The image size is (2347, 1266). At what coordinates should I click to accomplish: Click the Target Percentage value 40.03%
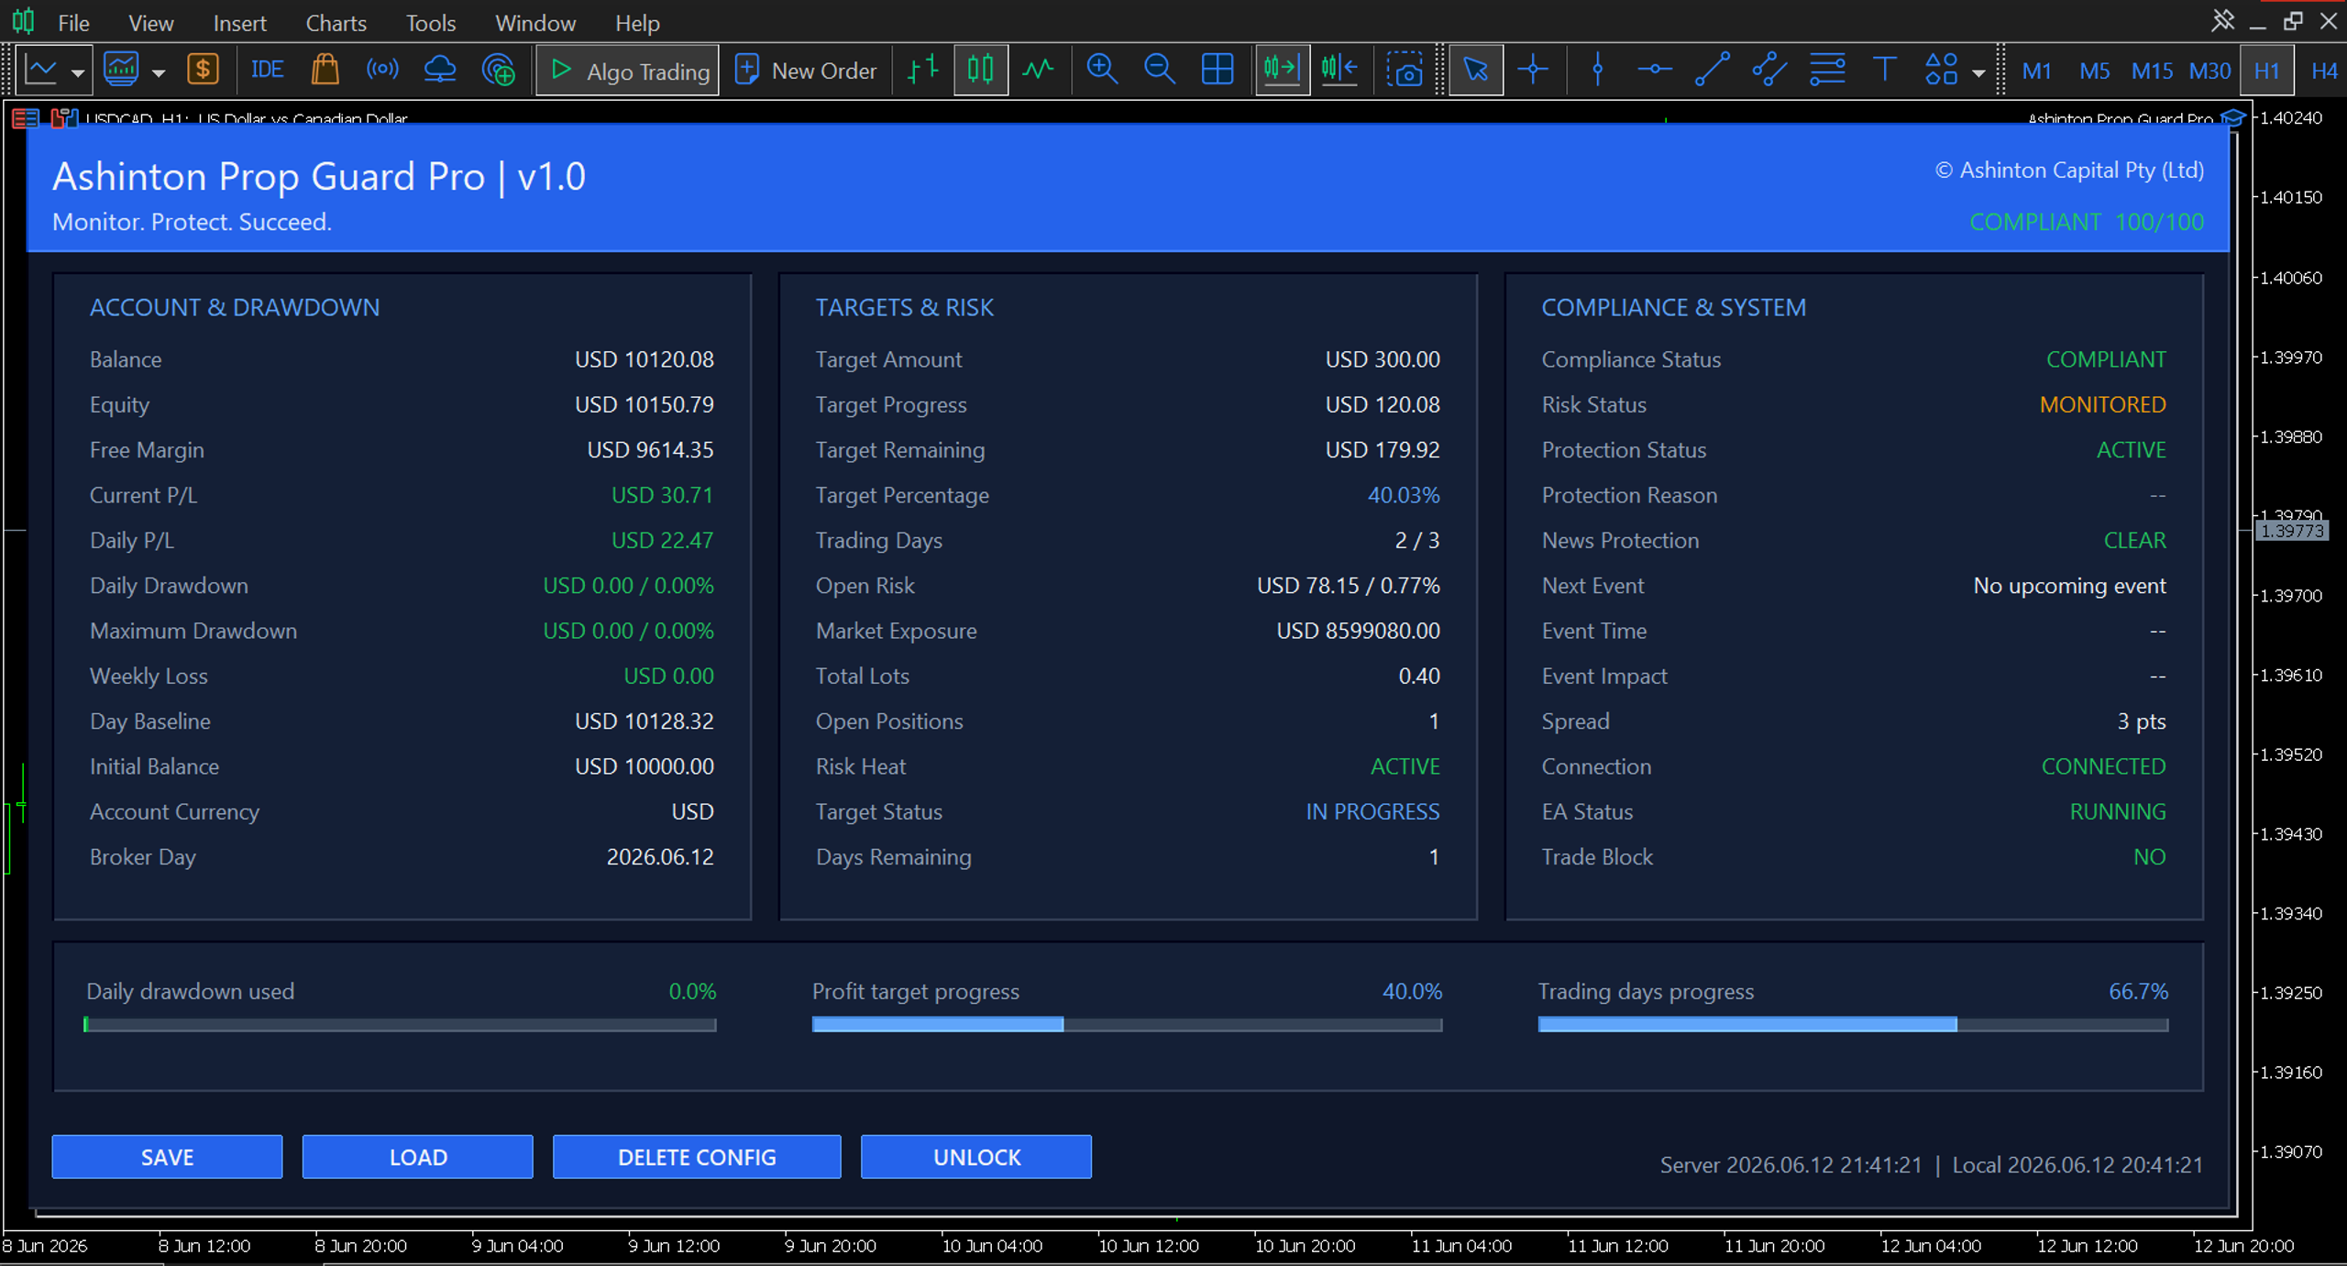pos(1404,495)
